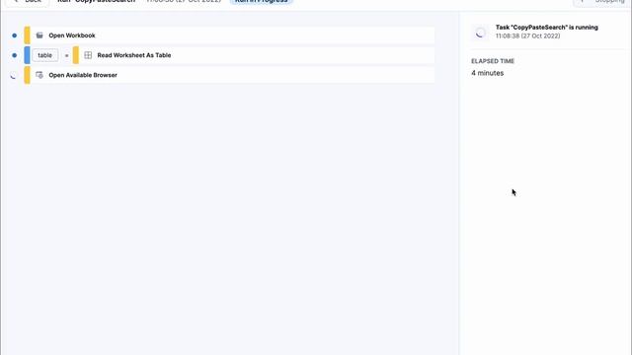
Task: Click status dot beside Open Workbook
Action: pyautogui.click(x=15, y=35)
